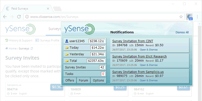Image resolution: width=202 pixels, height=101 pixels.
Task: Click the Surveys Profile card icon
Action: tap(37, 40)
